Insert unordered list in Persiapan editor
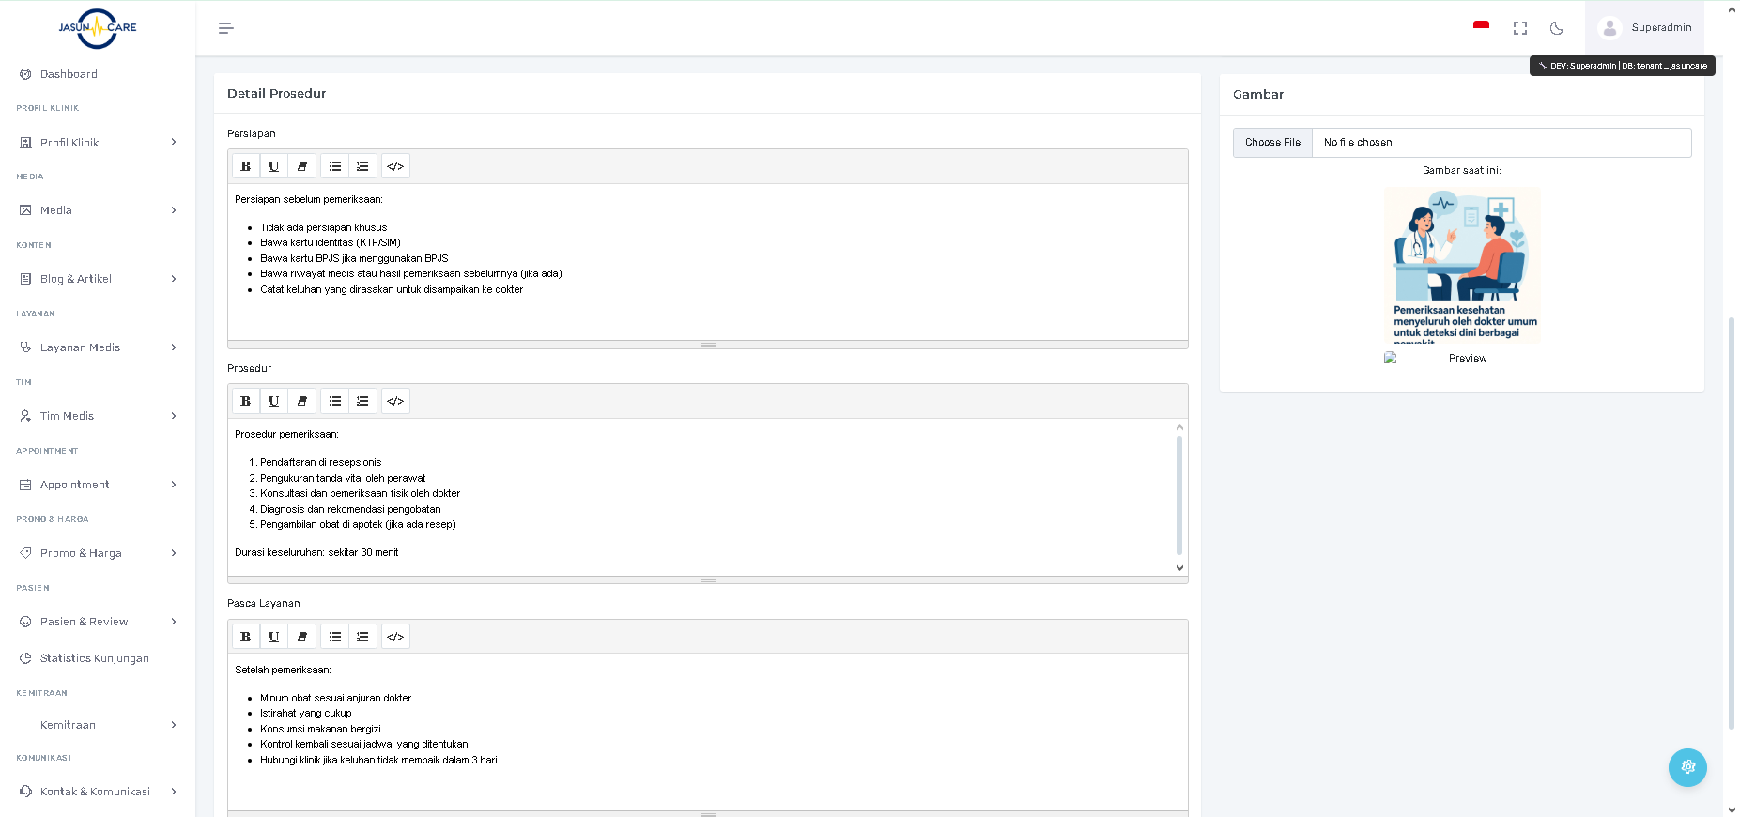Screen dimensions: 1740x817 (x=334, y=166)
